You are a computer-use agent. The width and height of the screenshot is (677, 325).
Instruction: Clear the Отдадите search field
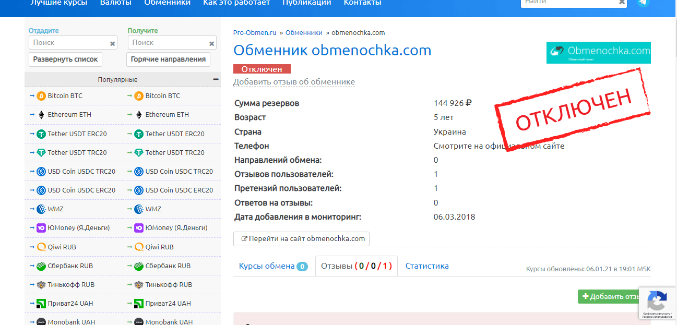click(113, 44)
